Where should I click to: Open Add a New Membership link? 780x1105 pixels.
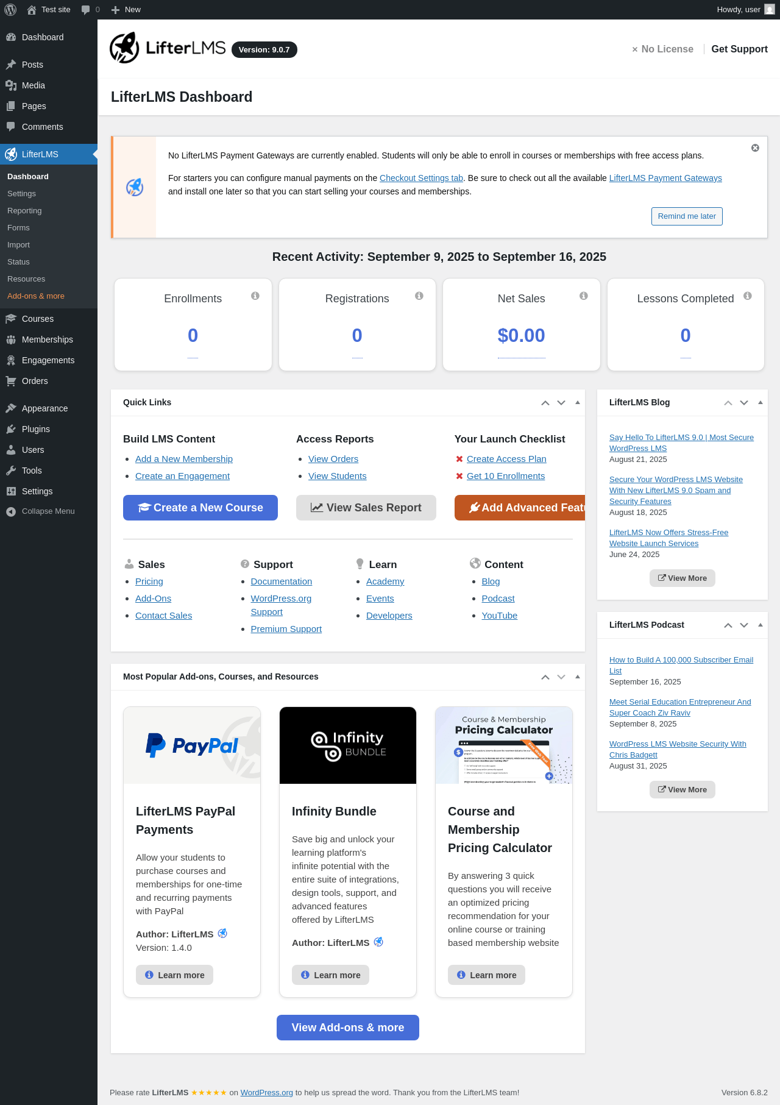(x=184, y=459)
